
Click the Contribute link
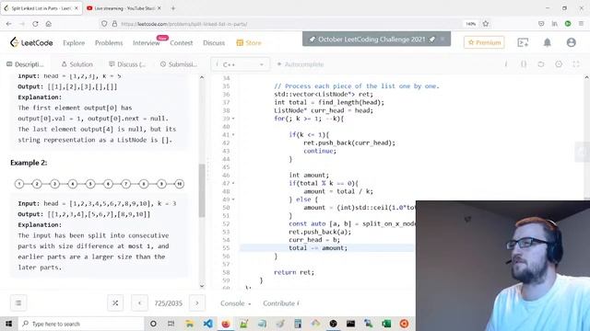(x=281, y=303)
